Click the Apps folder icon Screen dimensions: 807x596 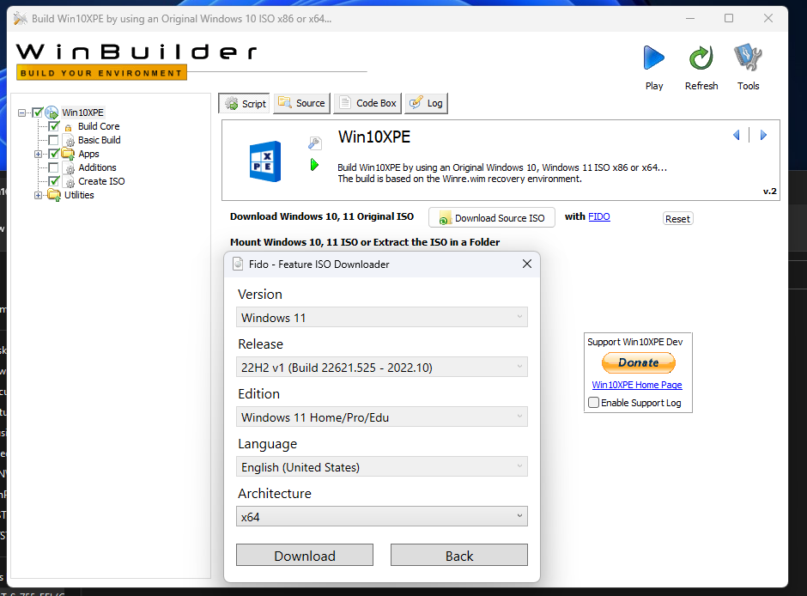click(x=68, y=154)
